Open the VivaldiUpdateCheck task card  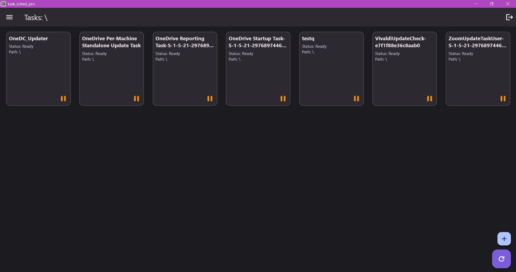pyautogui.click(x=405, y=69)
